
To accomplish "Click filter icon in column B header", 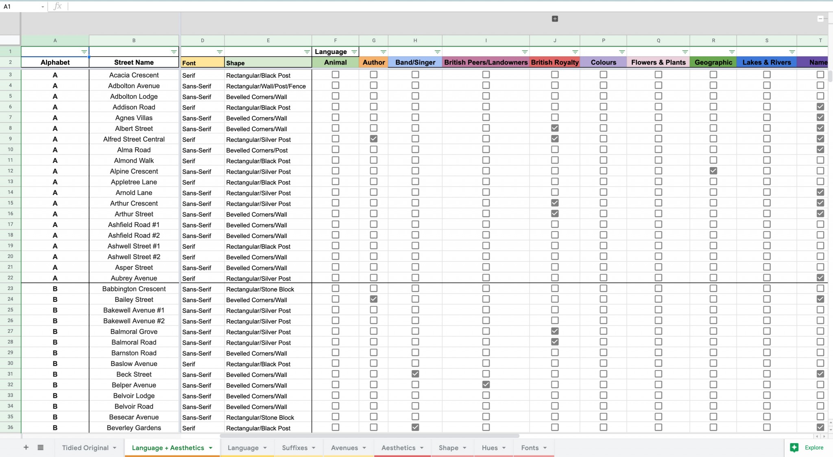I will click(x=174, y=52).
